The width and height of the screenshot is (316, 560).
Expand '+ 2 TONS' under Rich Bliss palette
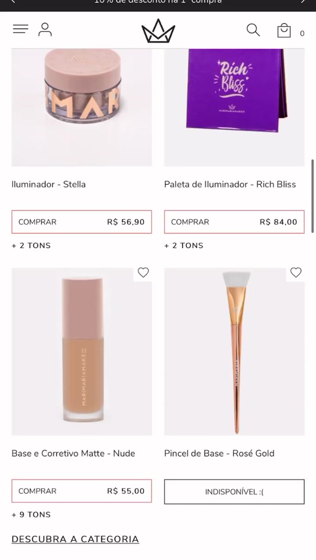click(184, 245)
